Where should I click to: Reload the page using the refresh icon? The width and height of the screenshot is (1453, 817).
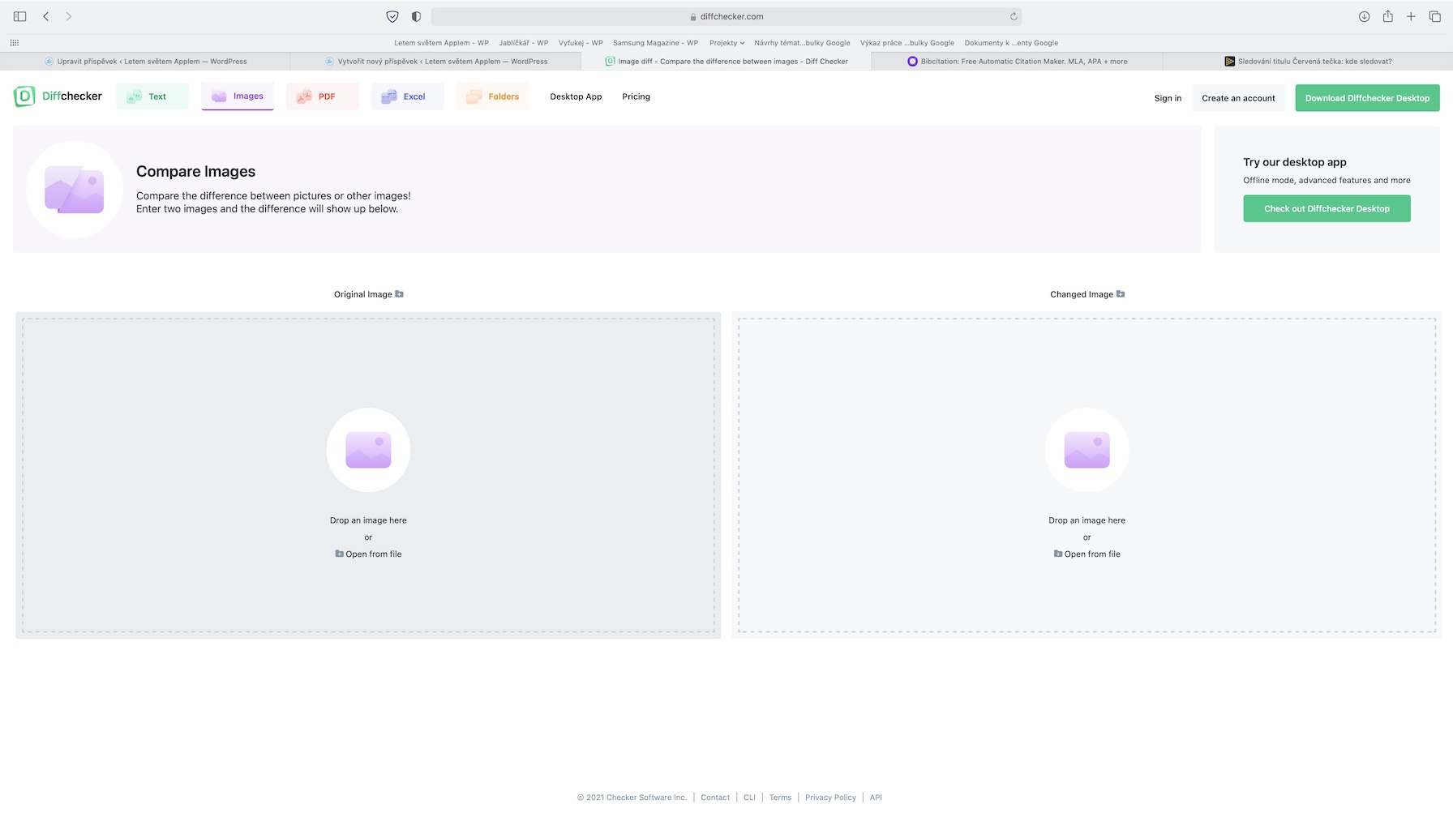tap(1014, 16)
